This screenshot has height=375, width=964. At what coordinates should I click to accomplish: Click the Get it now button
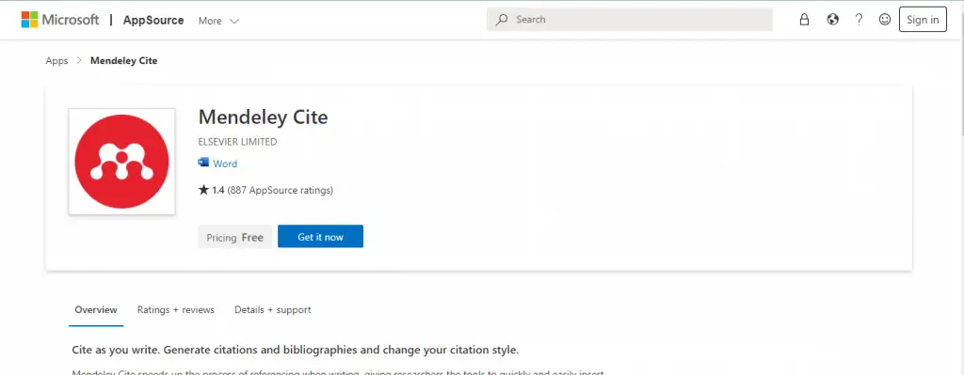pyautogui.click(x=320, y=237)
